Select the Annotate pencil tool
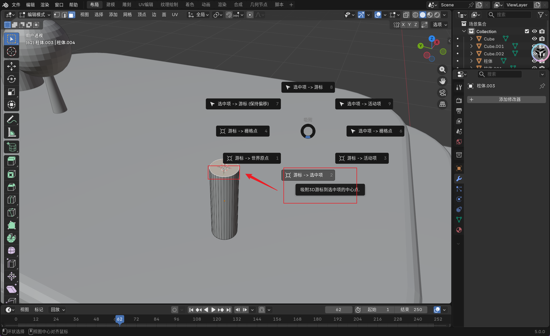 point(11,119)
